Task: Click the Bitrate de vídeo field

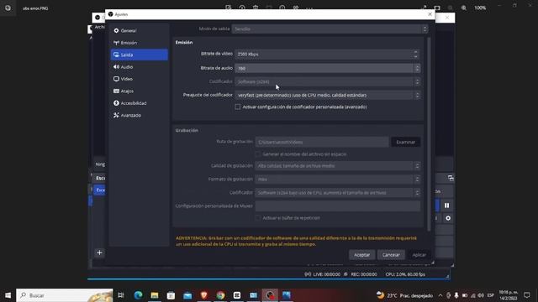Action: coord(327,54)
